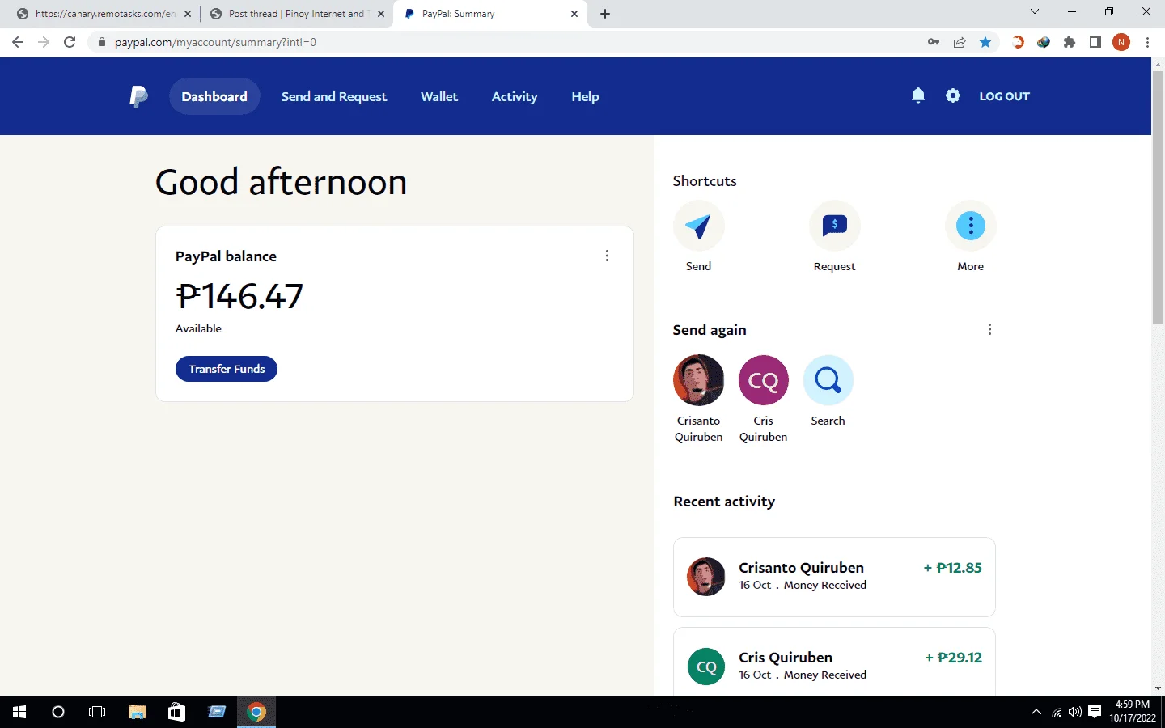The width and height of the screenshot is (1165, 728).
Task: Open the Help menu item
Action: [x=585, y=96]
